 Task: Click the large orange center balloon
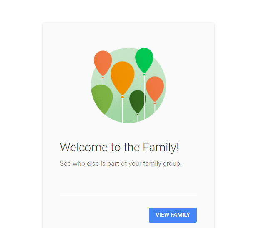click(x=122, y=77)
